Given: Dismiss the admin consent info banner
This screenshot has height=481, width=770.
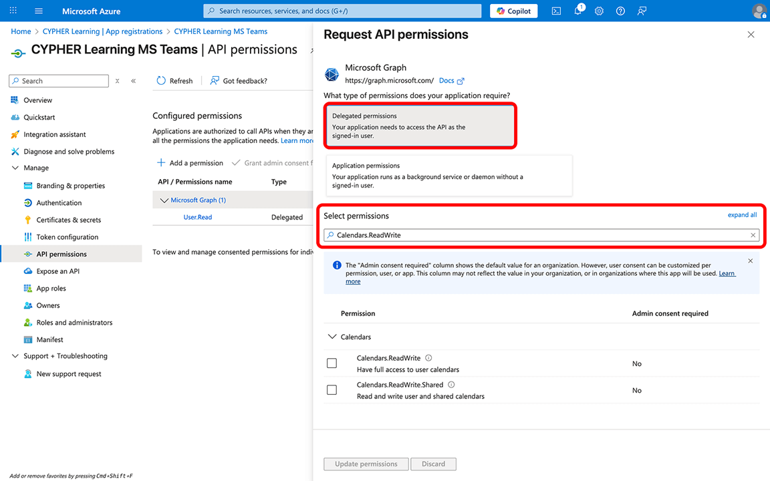Looking at the screenshot, I should (751, 261).
